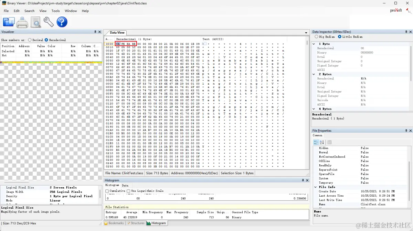Click the Binary Viewer app title icon
413x231 pixels.
pyautogui.click(x=3, y=3)
